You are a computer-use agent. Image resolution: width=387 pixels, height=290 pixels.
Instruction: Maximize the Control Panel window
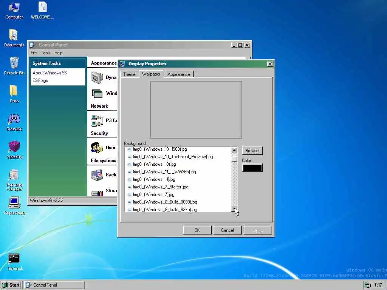click(240, 45)
